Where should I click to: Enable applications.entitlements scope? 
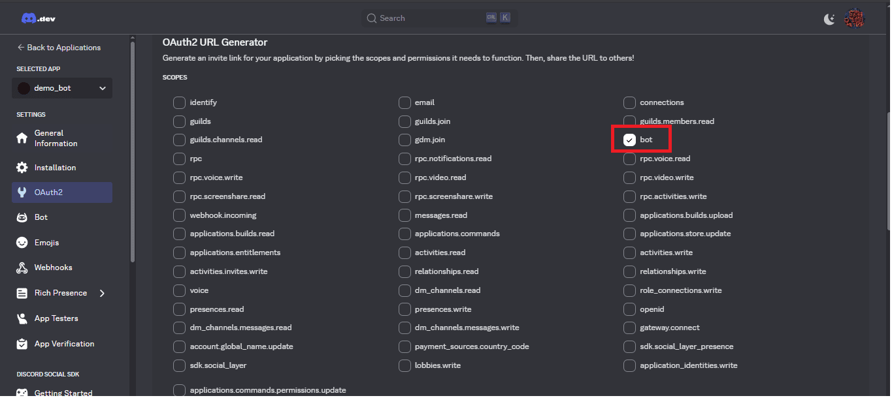(179, 253)
